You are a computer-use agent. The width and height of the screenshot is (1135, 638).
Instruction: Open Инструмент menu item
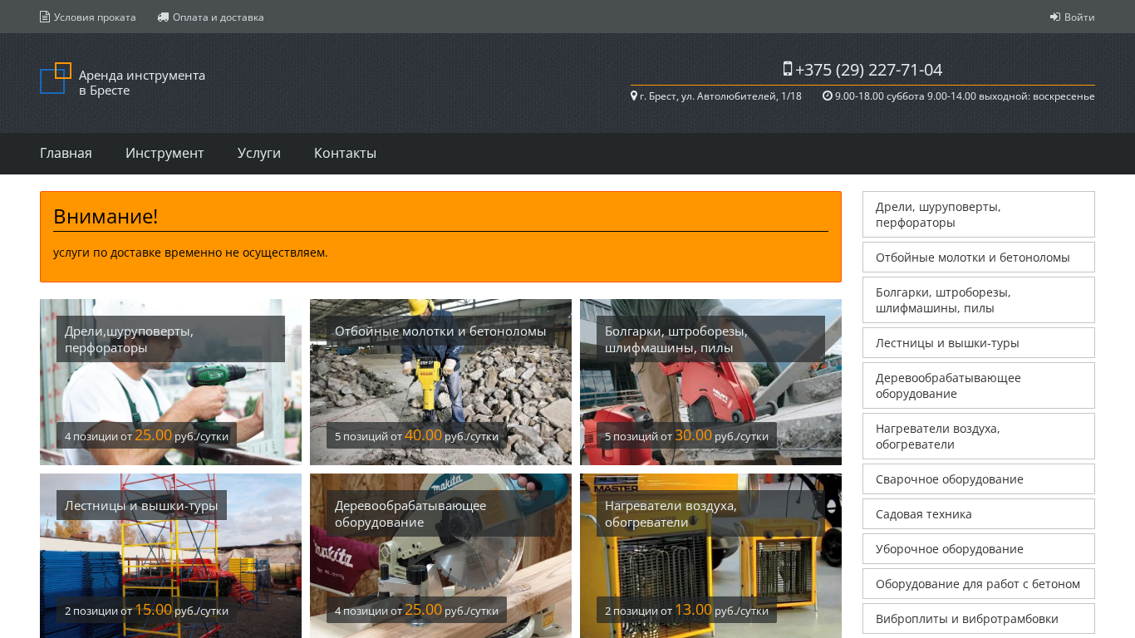coord(165,153)
